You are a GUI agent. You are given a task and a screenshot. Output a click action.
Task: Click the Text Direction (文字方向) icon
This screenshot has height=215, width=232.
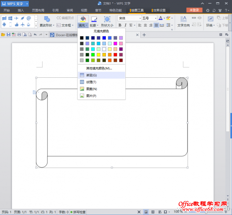tap(184, 19)
